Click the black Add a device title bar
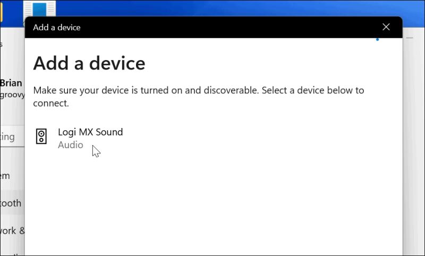Image resolution: width=425 pixels, height=256 pixels. point(214,28)
